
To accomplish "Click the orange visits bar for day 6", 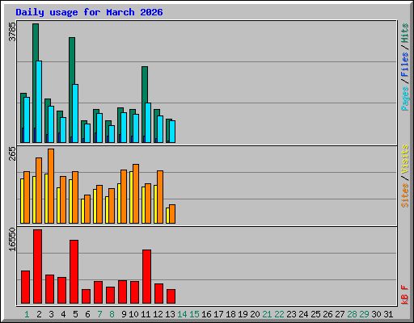I will [x=87, y=209].
